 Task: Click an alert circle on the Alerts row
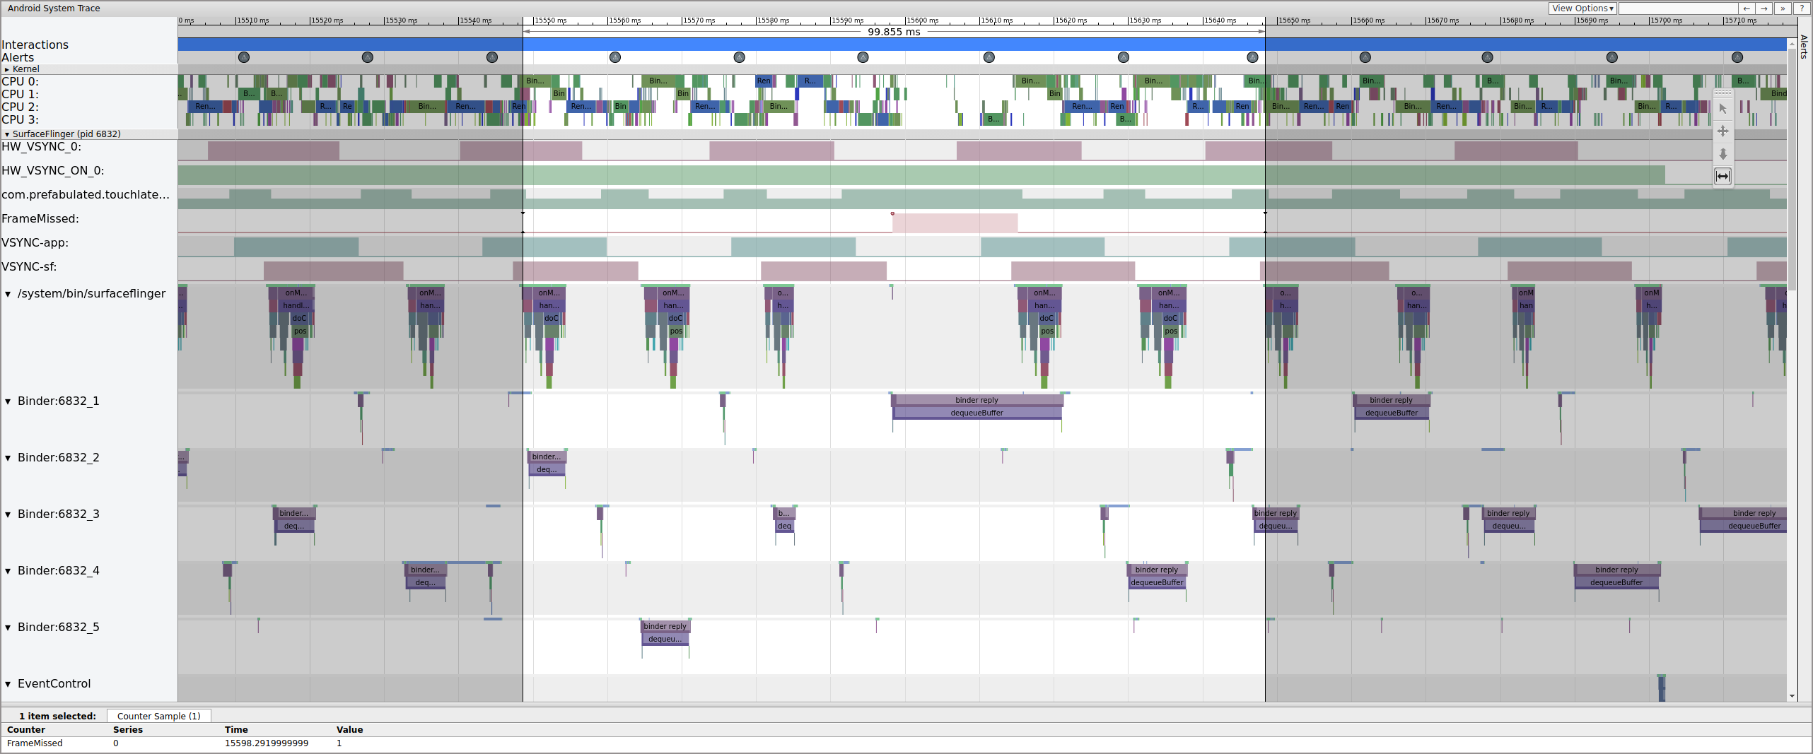[x=244, y=57]
